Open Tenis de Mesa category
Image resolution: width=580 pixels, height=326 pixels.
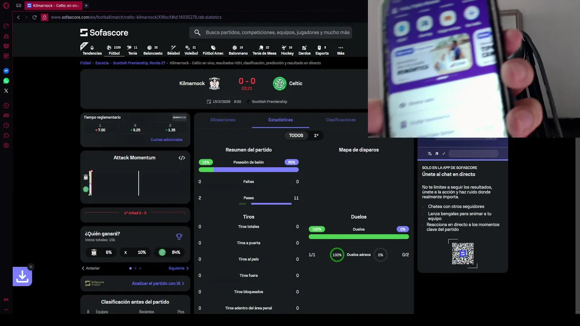click(264, 50)
